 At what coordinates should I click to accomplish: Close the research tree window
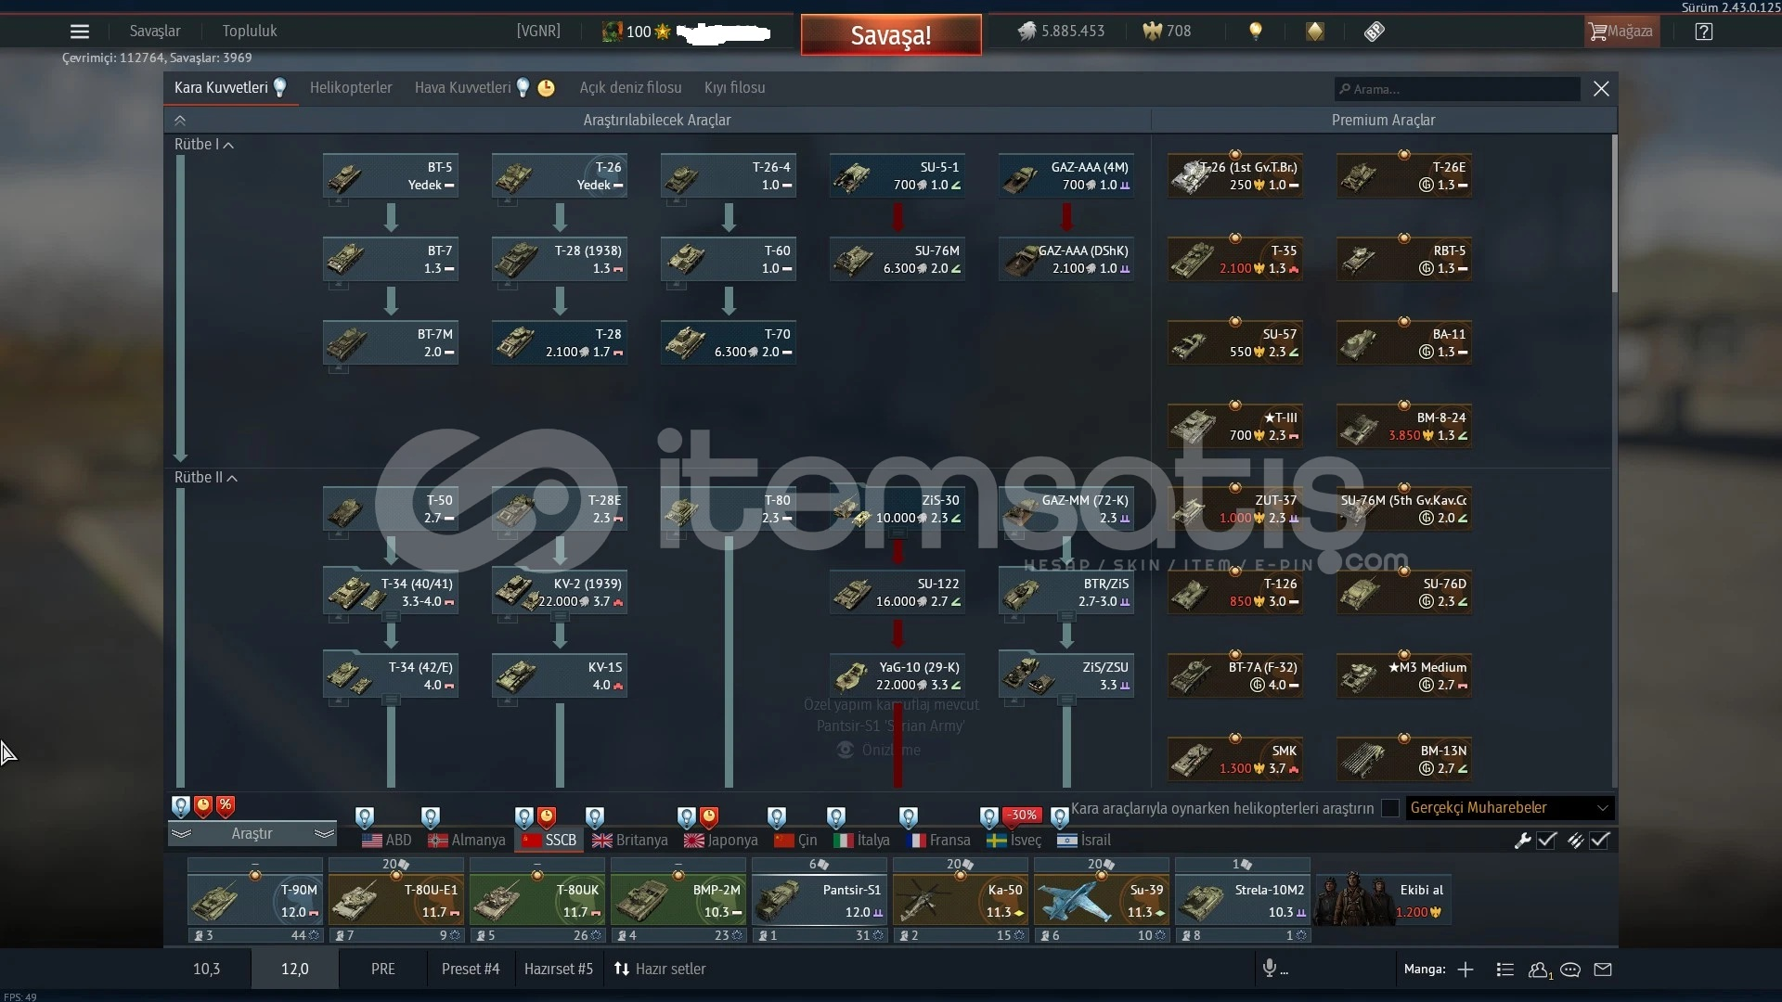[1601, 89]
